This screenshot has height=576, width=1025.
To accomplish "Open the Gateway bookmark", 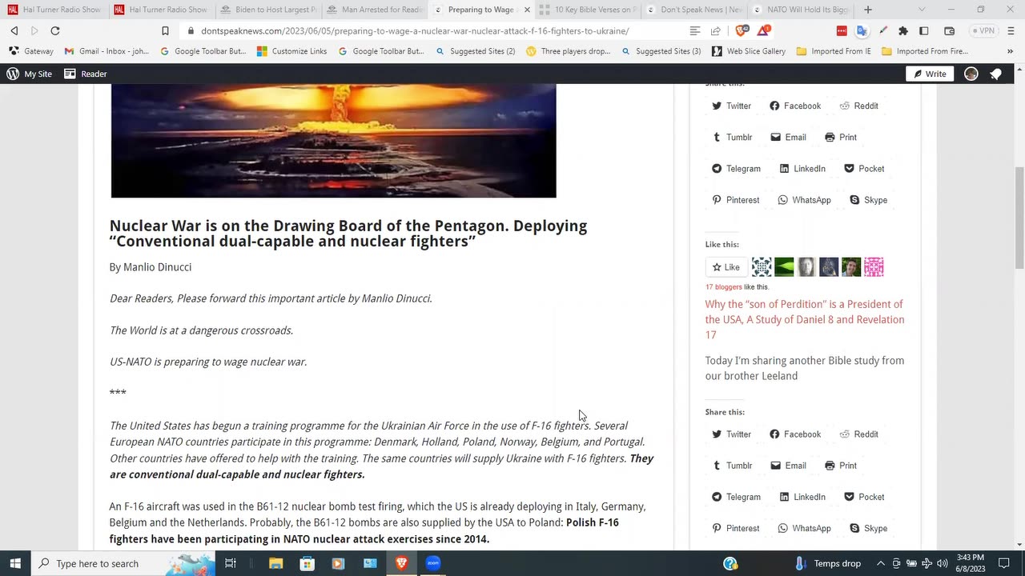I will pos(31,51).
